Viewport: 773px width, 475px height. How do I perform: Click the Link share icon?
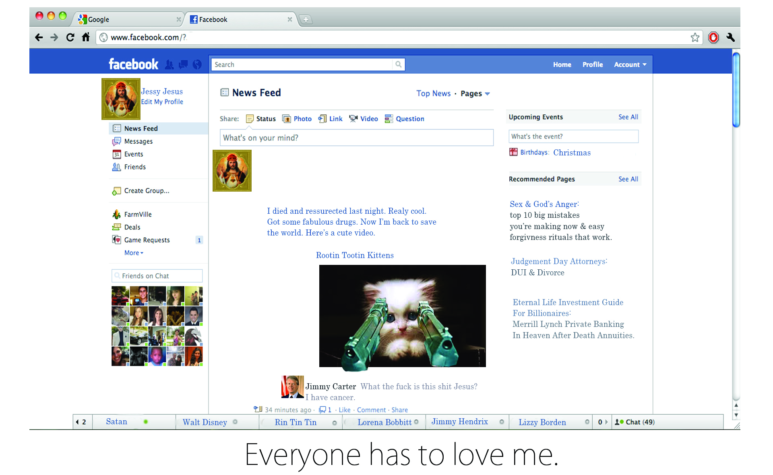point(322,119)
